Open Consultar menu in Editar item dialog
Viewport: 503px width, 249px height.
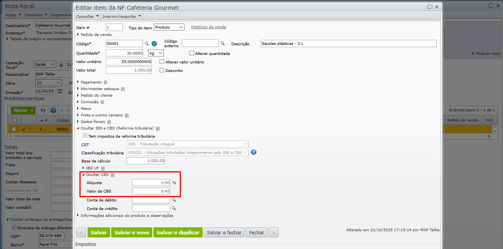coord(88,16)
